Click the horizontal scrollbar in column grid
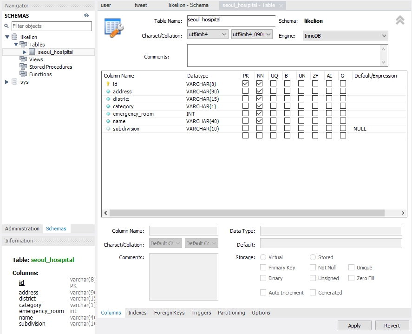412x334 pixels. pyautogui.click(x=246, y=213)
